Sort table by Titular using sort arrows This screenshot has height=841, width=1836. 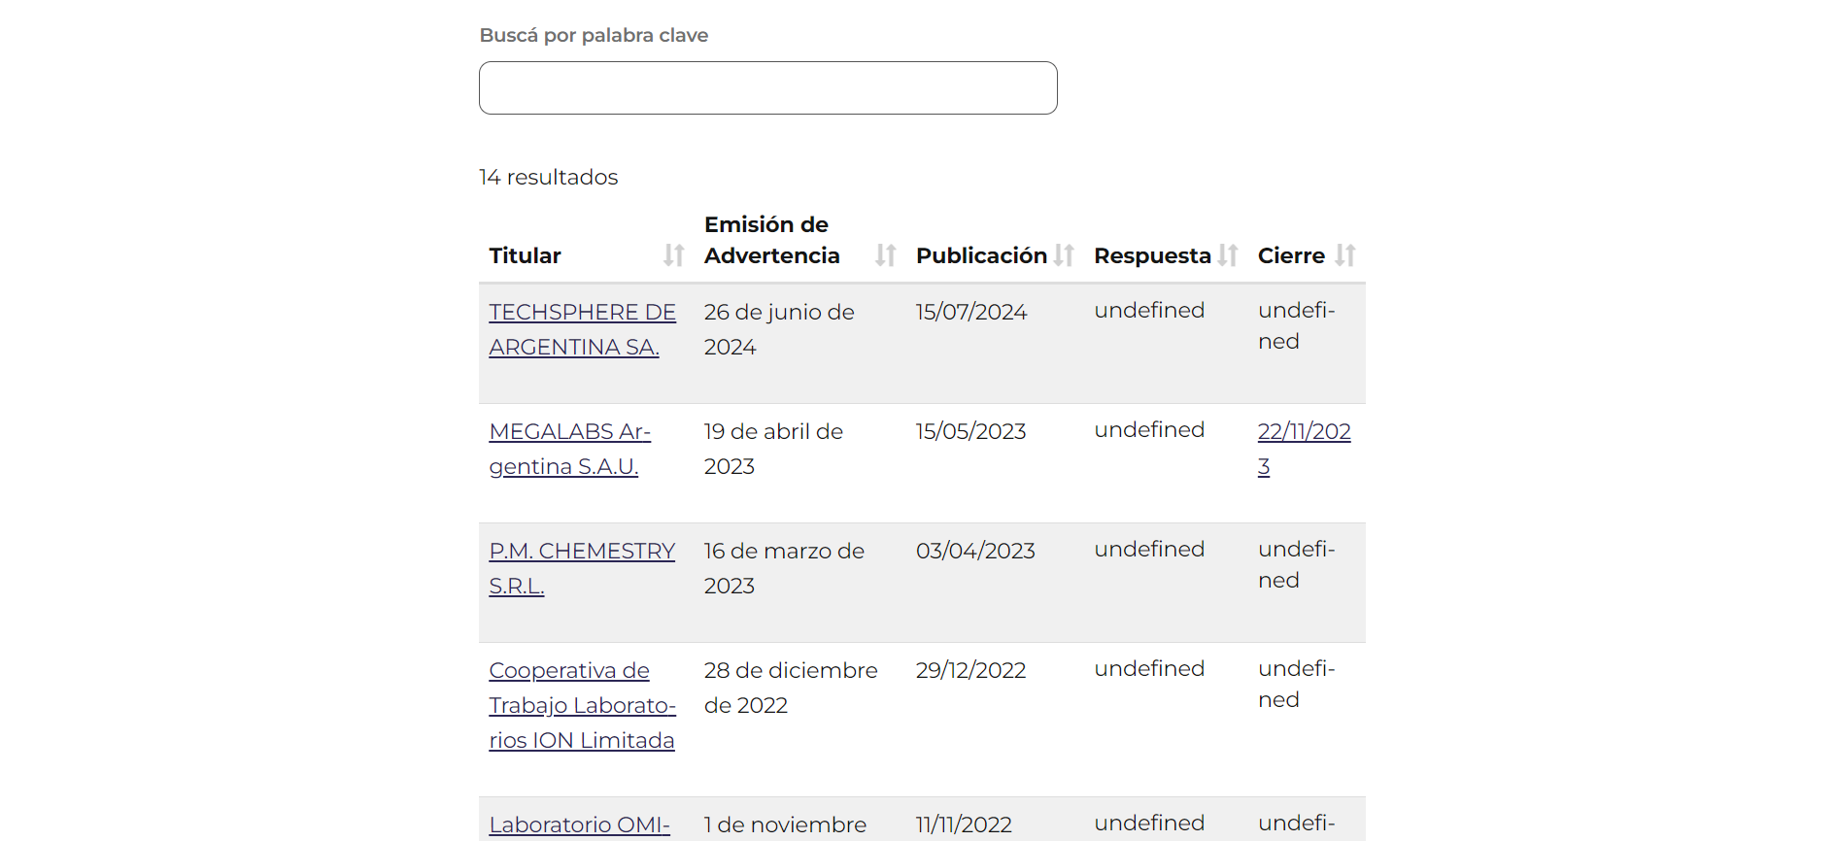pyautogui.click(x=673, y=255)
